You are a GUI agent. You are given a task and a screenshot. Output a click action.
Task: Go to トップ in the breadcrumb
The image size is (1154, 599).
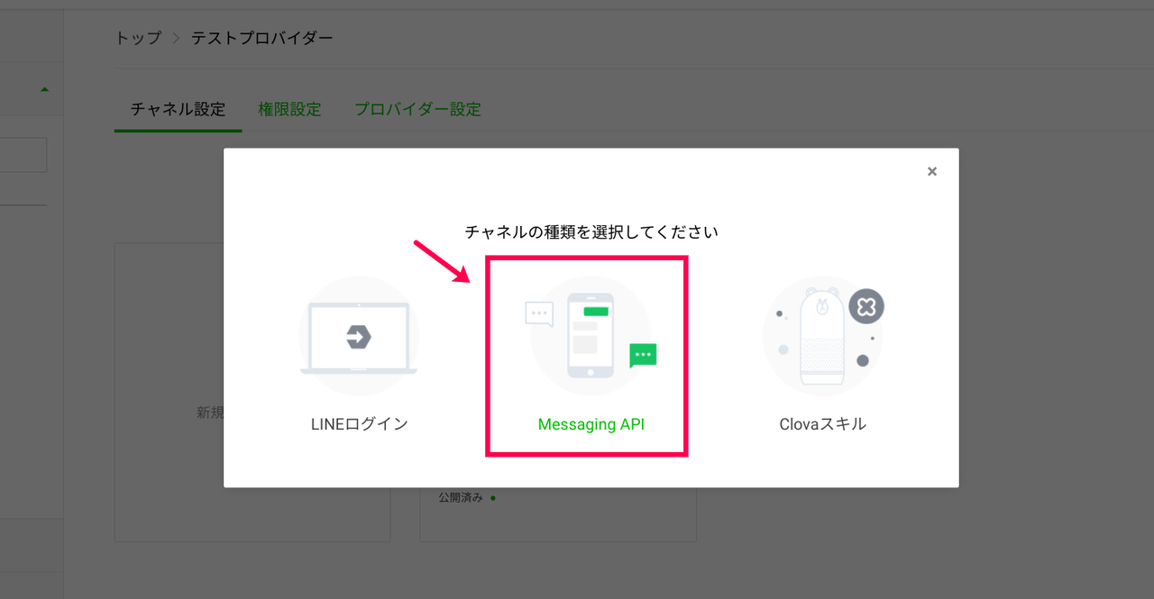pos(138,38)
